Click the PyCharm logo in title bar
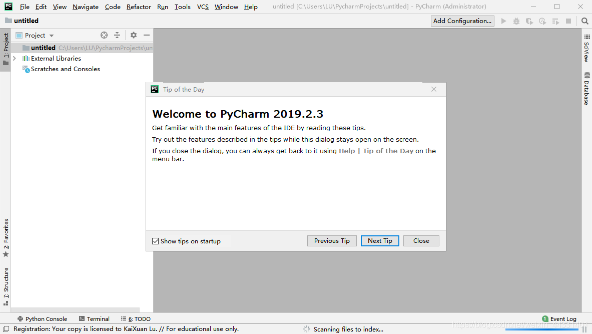Image resolution: width=592 pixels, height=334 pixels. pyautogui.click(x=9, y=7)
